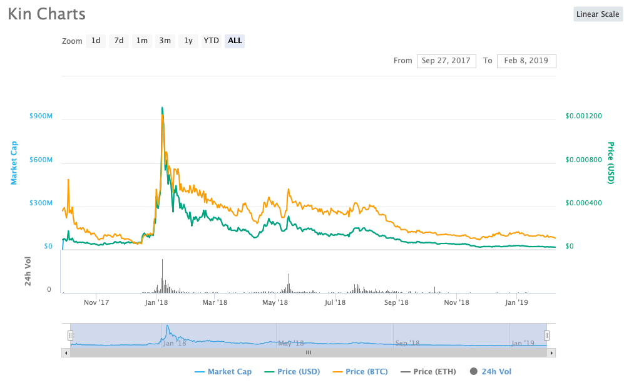Grab the left navigator range handle
This screenshot has width=624, height=390.
[x=71, y=336]
